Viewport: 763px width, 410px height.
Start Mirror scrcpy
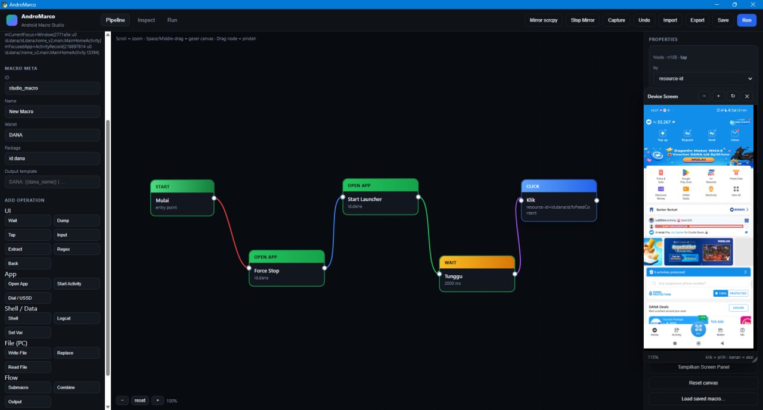click(x=544, y=20)
